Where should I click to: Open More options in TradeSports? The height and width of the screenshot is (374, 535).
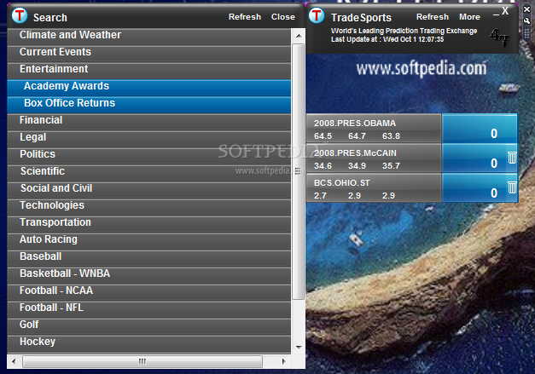coord(469,17)
